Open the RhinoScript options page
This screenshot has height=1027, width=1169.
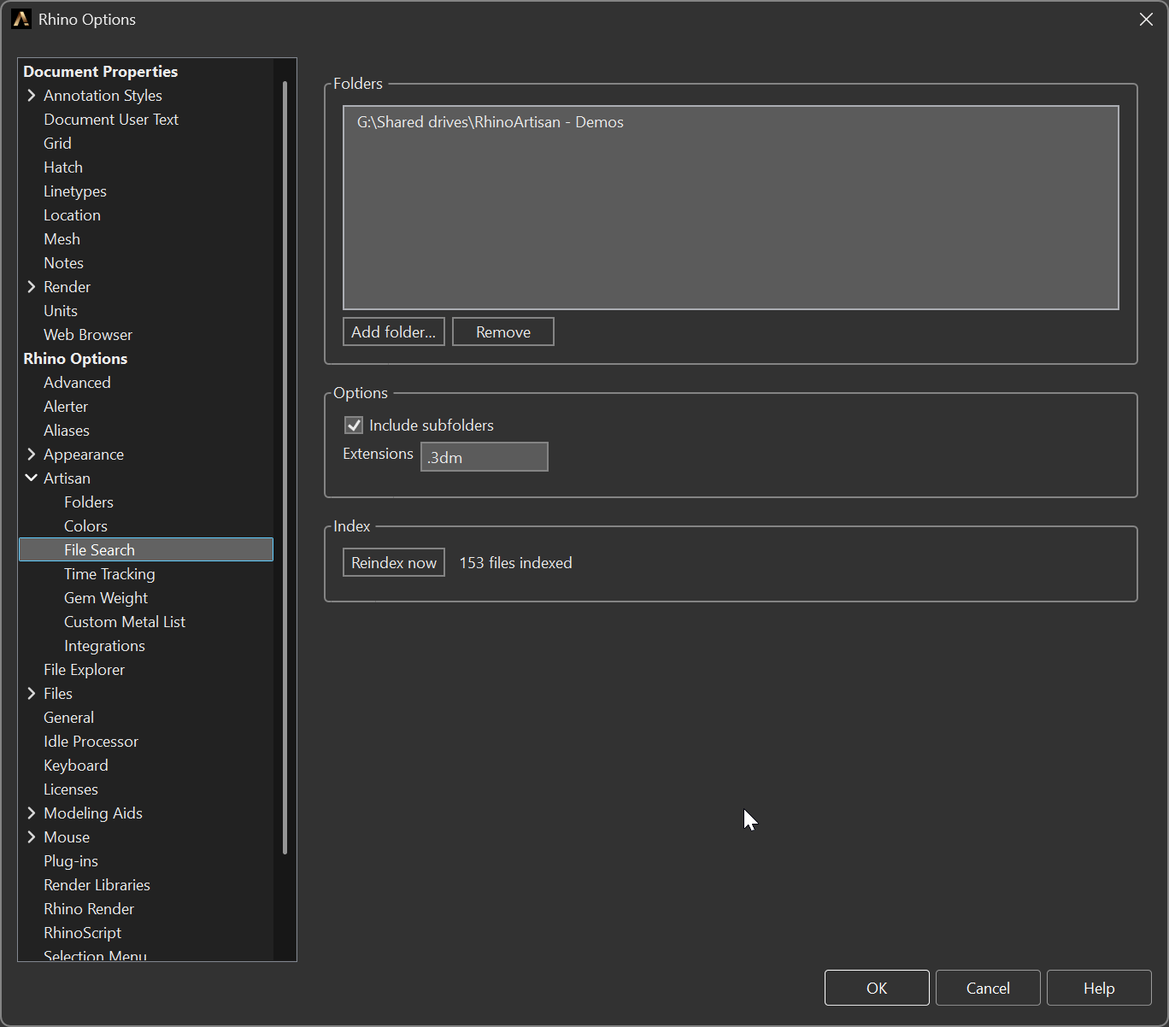(x=82, y=933)
